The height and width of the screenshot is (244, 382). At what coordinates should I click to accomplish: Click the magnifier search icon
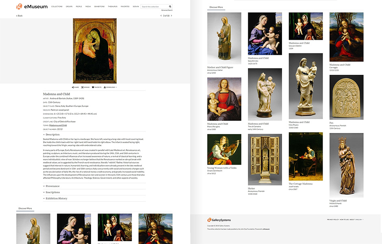170,7
